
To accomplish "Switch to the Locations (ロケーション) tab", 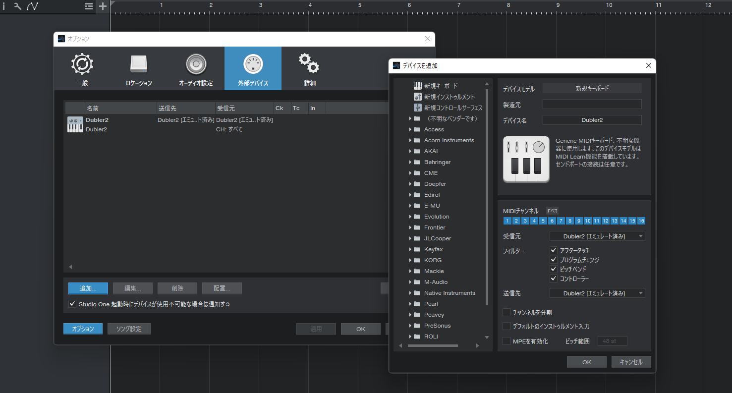I will tap(139, 68).
